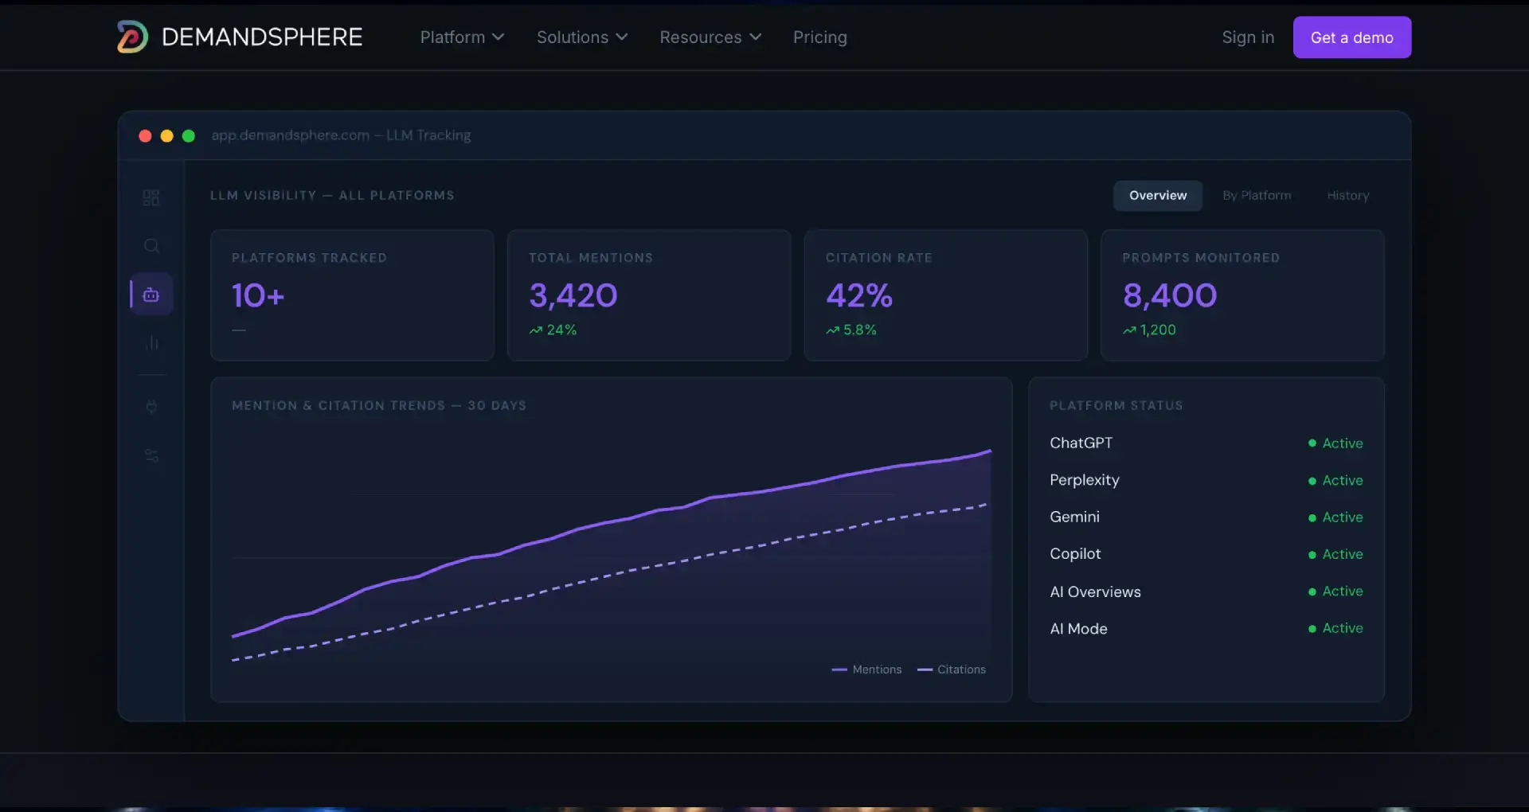The image size is (1529, 812).
Task: Click the plug integrations sidebar icon
Action: tap(151, 407)
